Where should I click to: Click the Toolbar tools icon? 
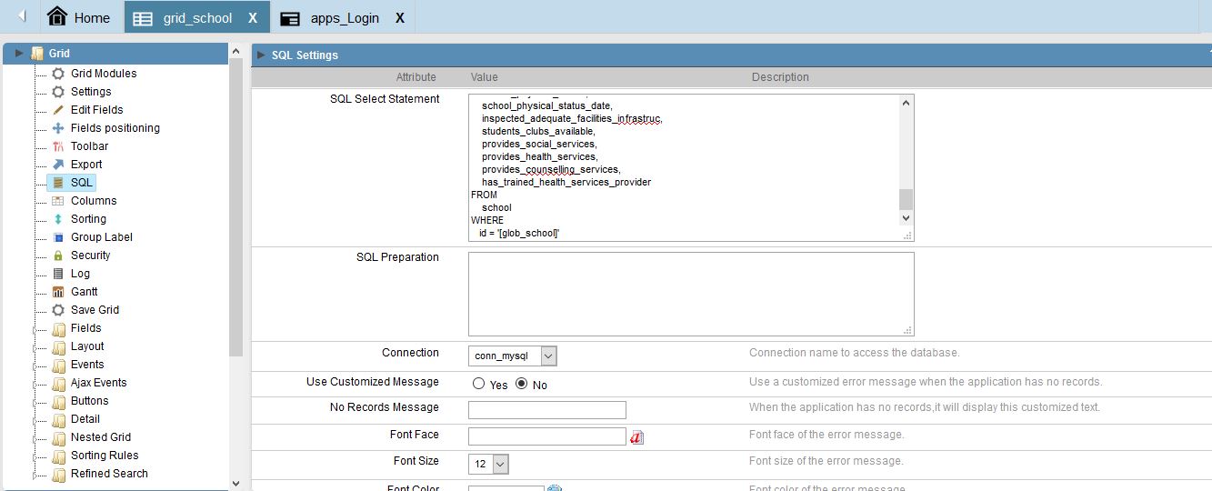tap(58, 146)
